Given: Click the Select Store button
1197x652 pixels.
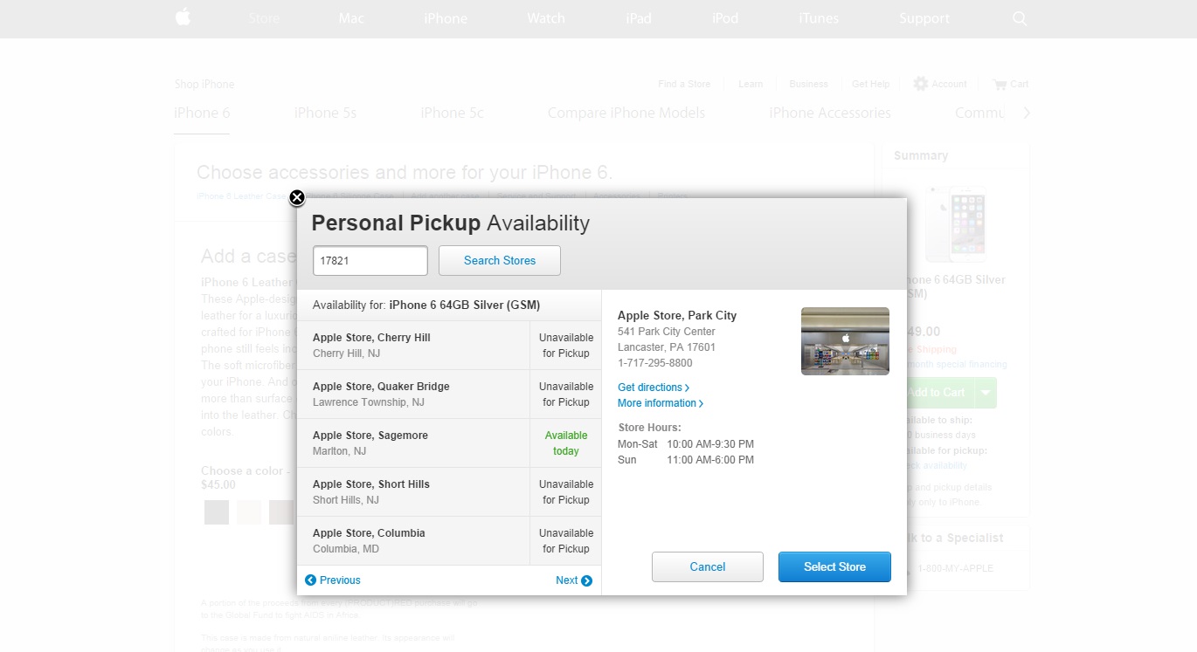Looking at the screenshot, I should click(x=834, y=566).
